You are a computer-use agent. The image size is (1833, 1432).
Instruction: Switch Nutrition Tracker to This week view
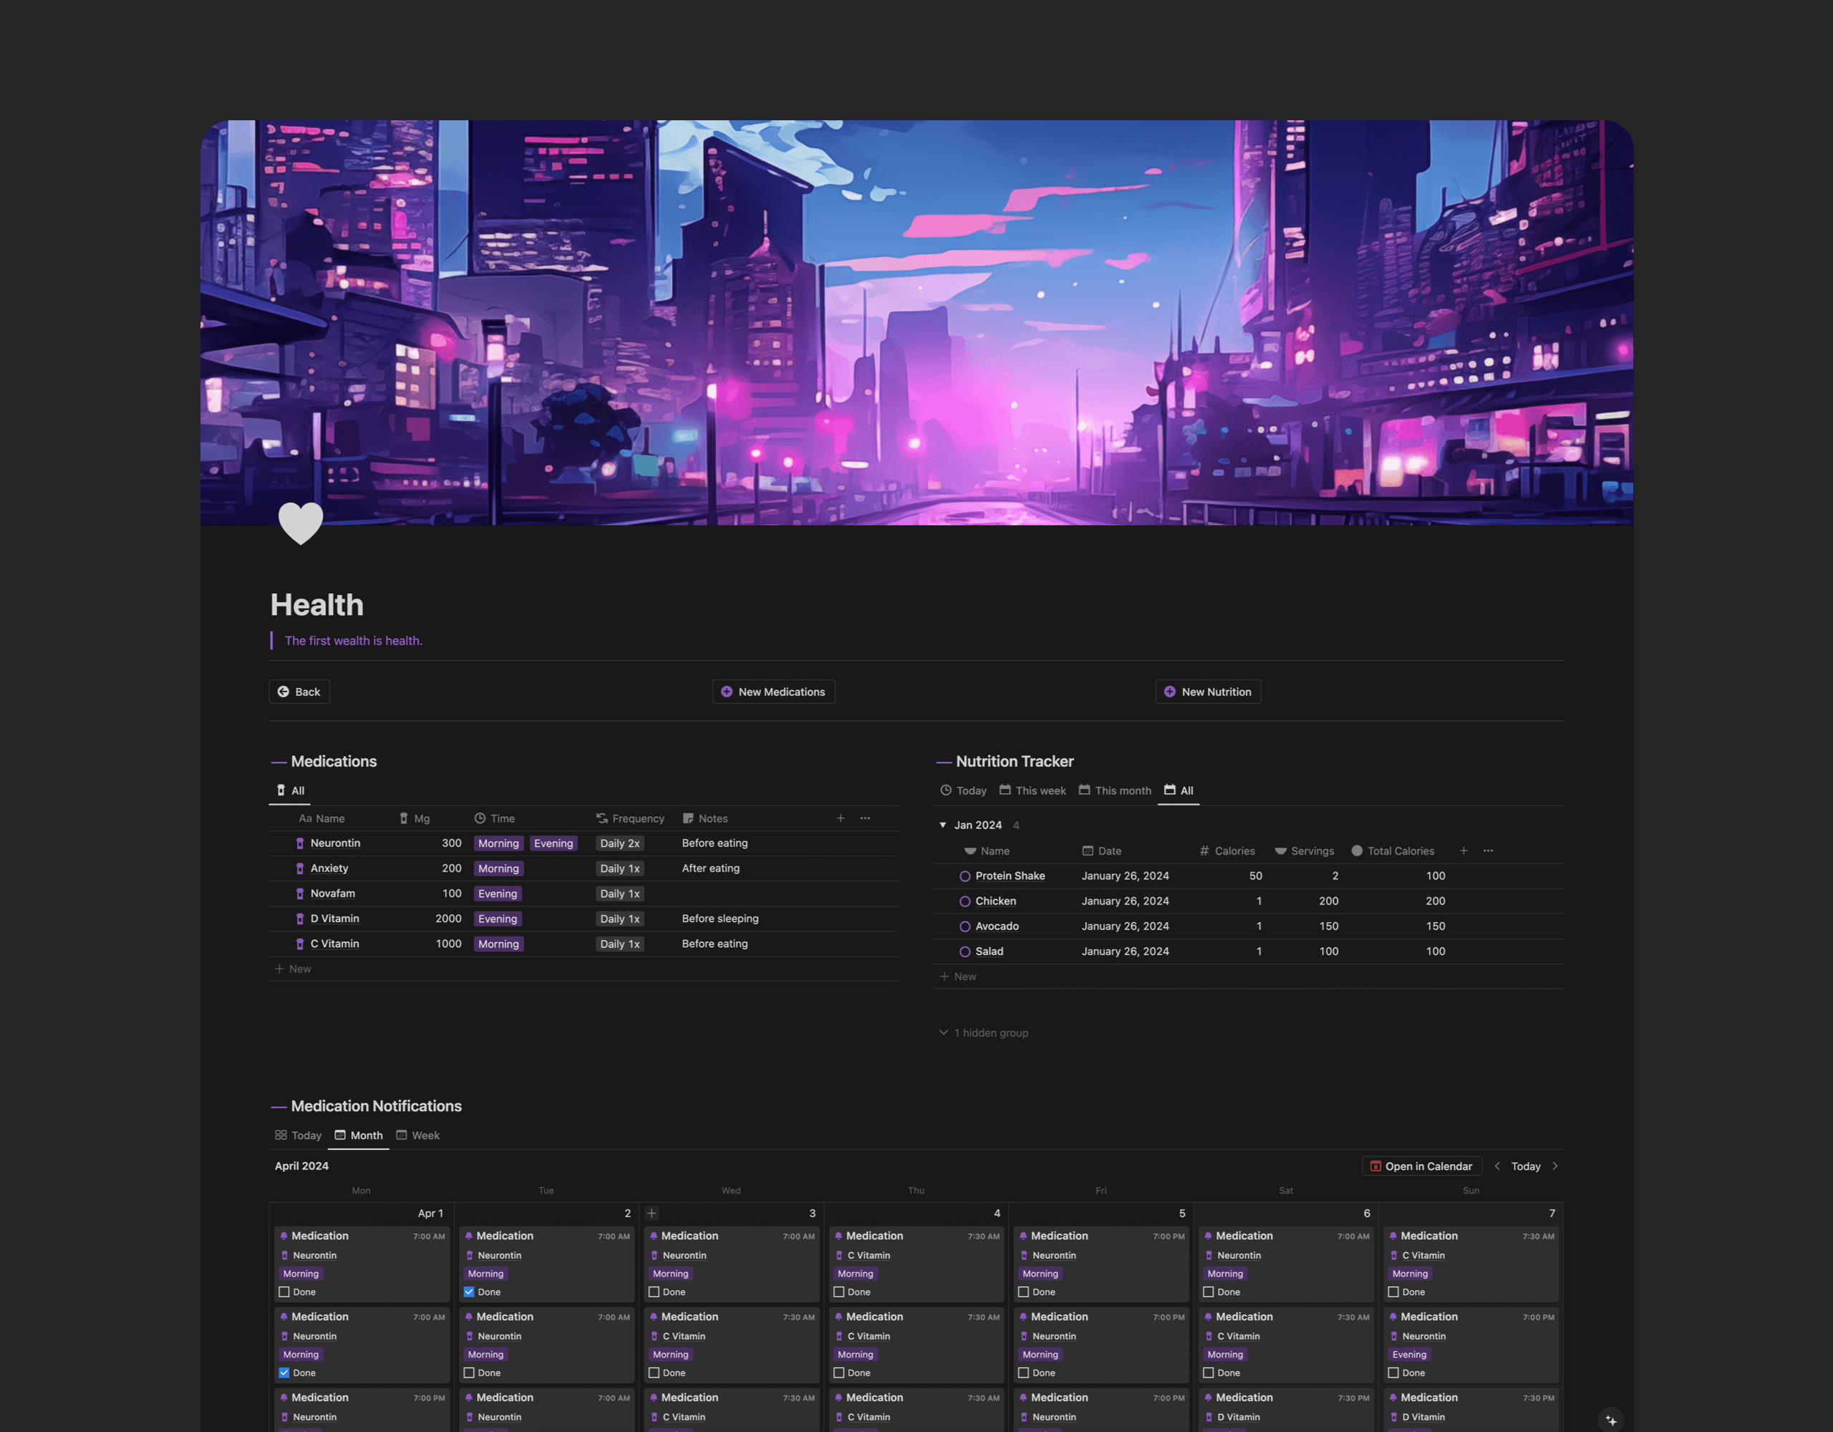tap(1032, 790)
